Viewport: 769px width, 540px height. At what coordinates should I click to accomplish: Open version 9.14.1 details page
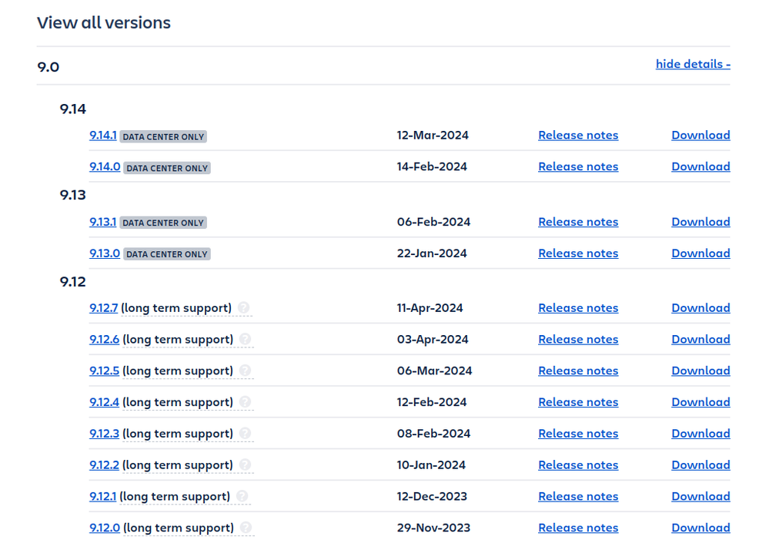[x=103, y=135]
